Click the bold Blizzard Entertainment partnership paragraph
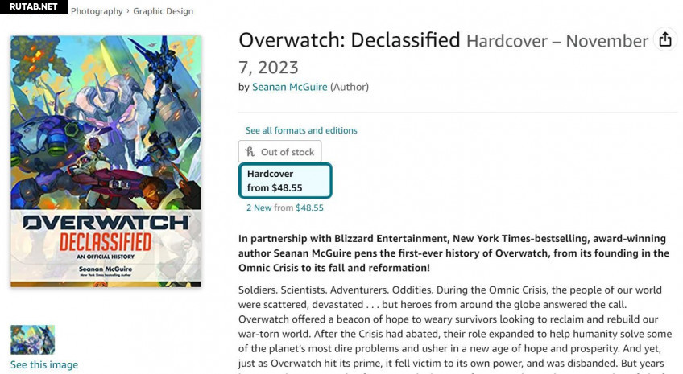This screenshot has width=683, height=374. pos(453,253)
